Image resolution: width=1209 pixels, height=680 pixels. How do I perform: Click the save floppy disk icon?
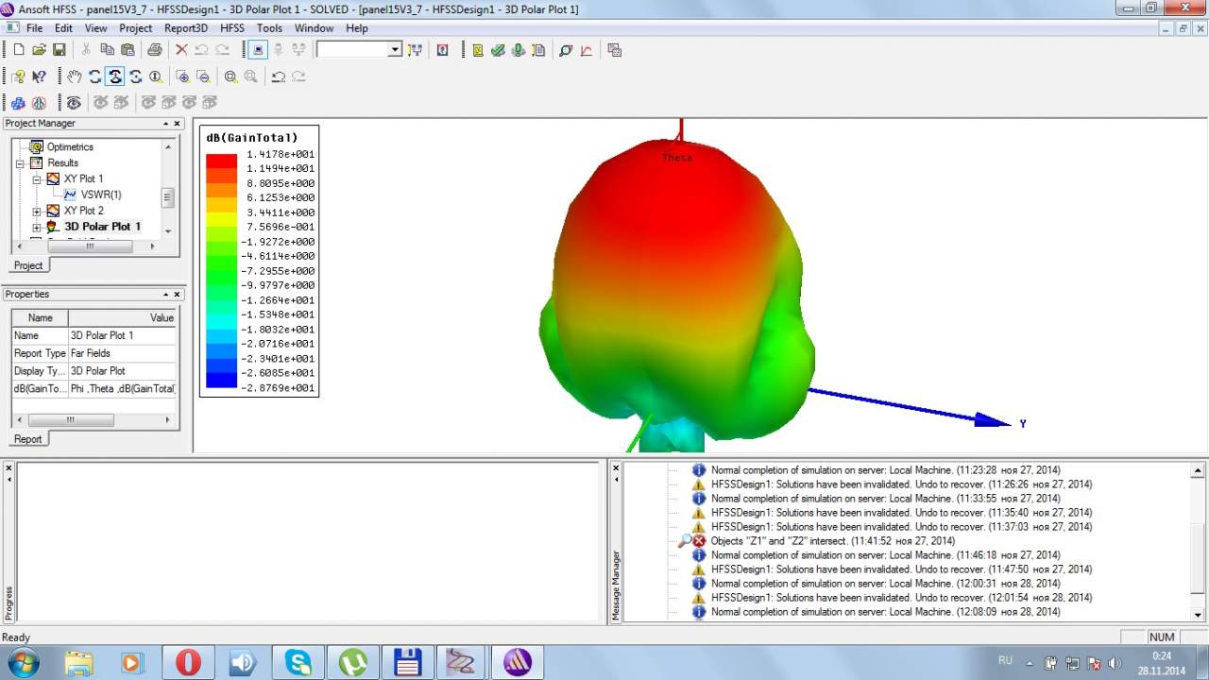coord(60,50)
